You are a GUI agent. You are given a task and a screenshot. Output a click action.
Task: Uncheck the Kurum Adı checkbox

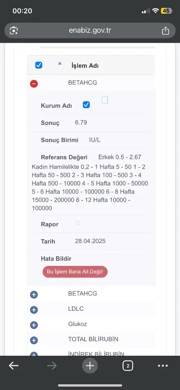point(86,105)
